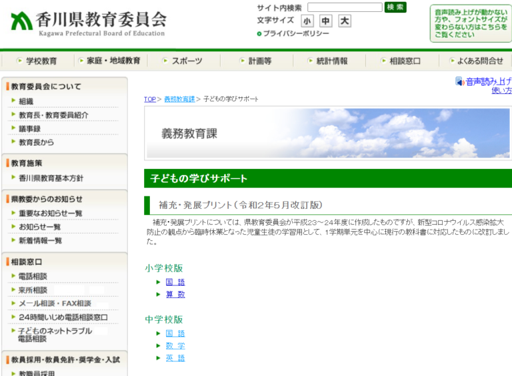512x376 pixels.
Task: Open the junior high 国語 prints link
Action: 175,333
